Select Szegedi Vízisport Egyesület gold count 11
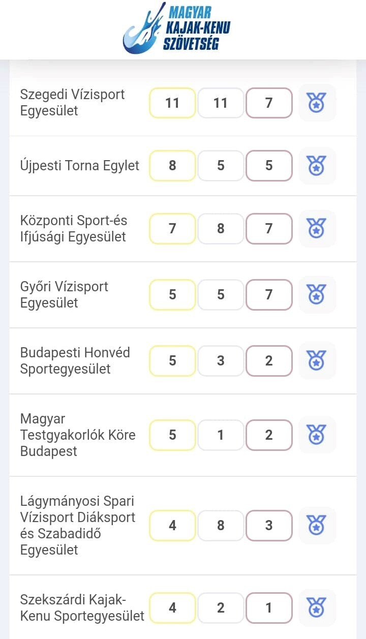 click(x=172, y=103)
